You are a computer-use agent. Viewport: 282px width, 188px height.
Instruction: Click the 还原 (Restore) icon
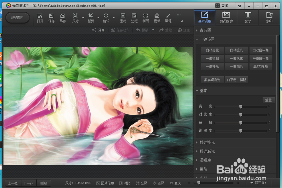tap(180, 30)
